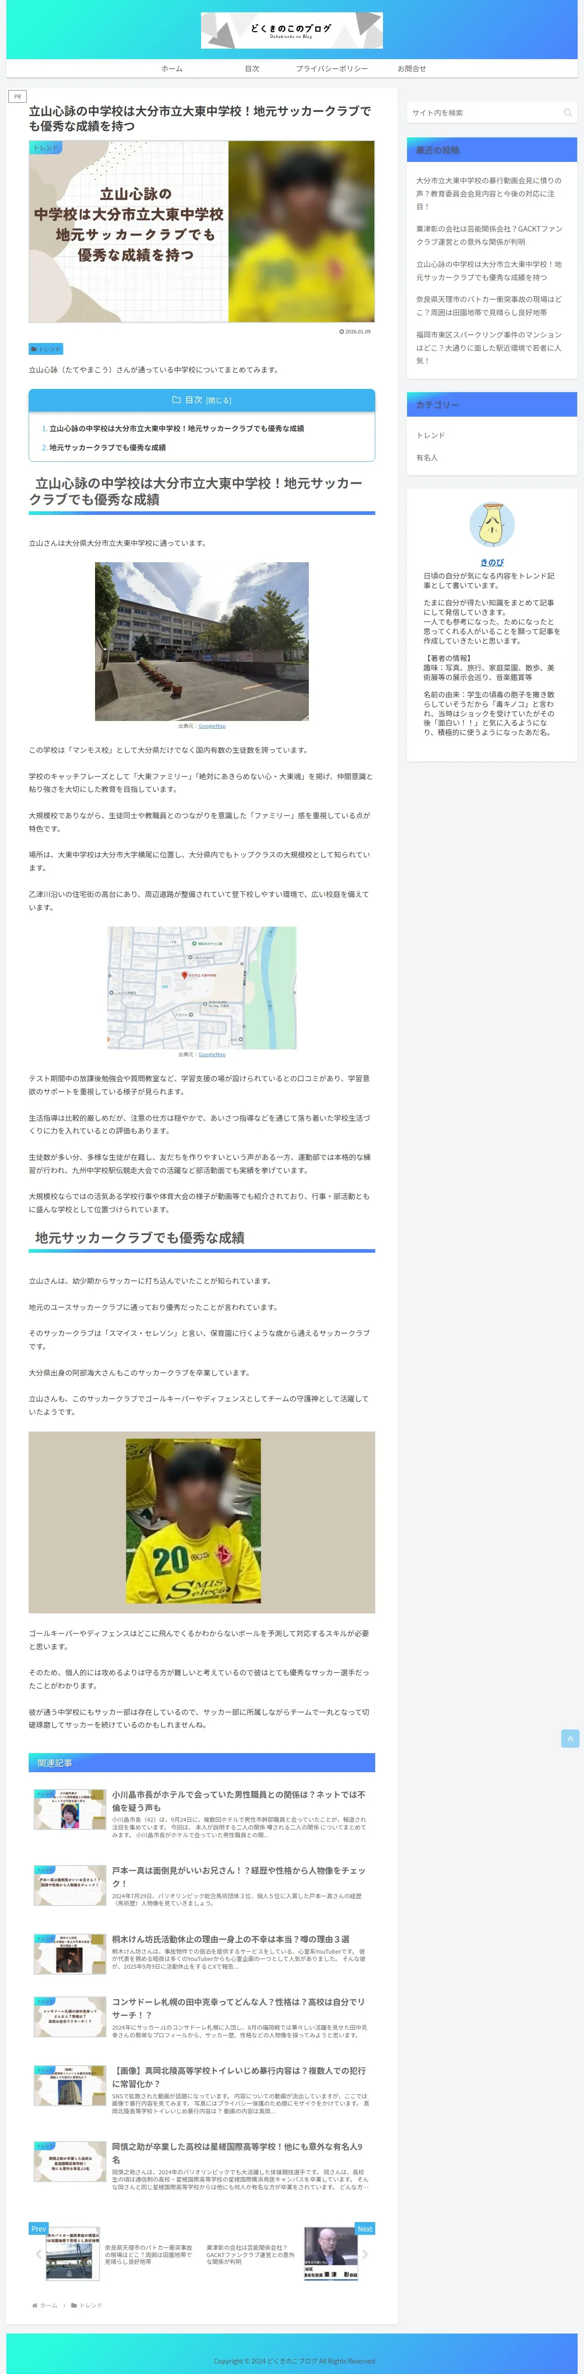The image size is (584, 2374).
Task: Click the breadcrumb トレンド folder link
Action: pyautogui.click(x=87, y=2305)
